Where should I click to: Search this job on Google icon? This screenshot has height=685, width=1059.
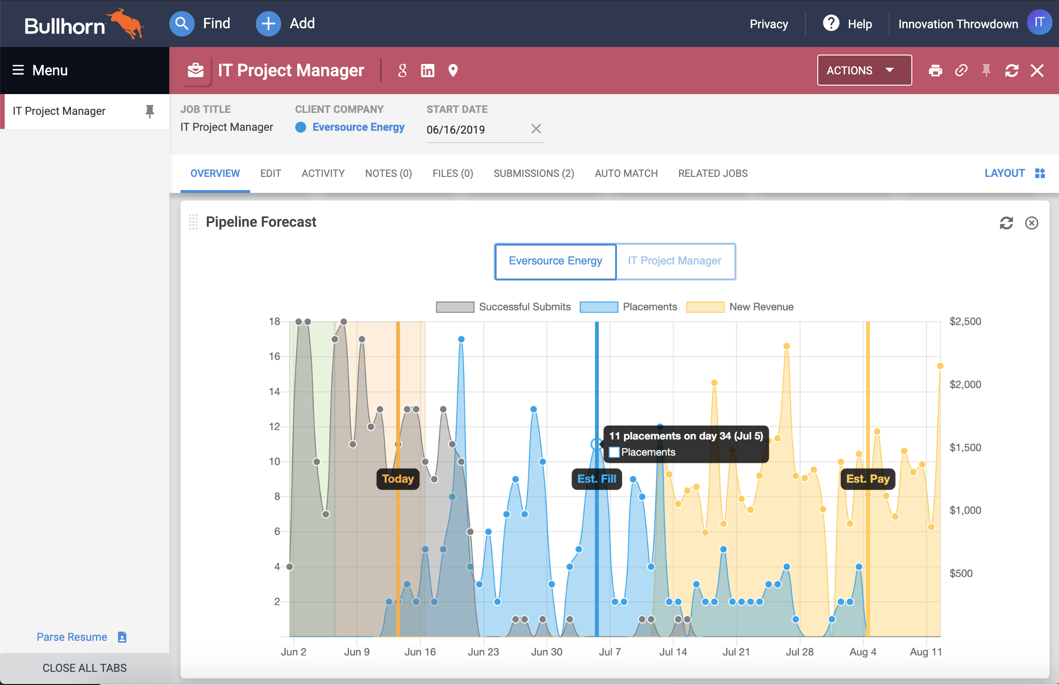tap(402, 71)
